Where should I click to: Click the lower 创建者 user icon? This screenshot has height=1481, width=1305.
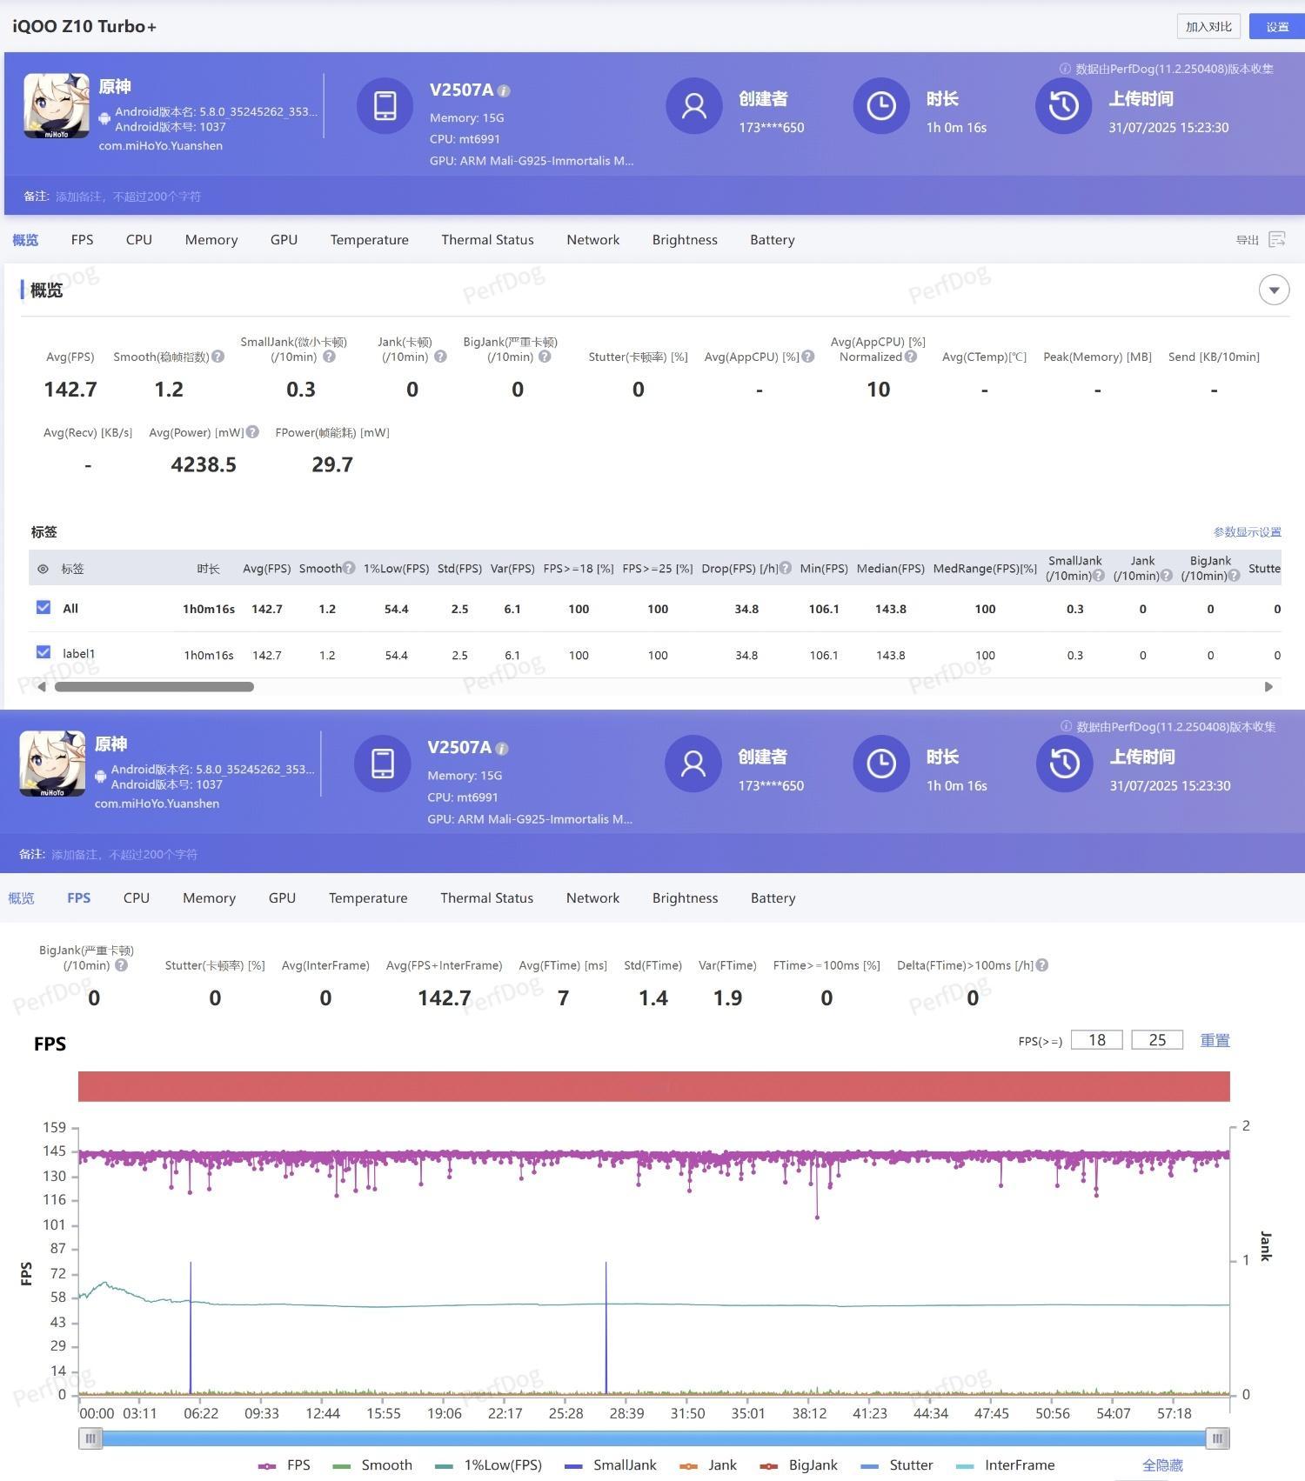click(693, 764)
